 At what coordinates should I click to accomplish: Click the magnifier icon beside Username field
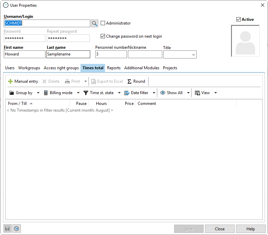coord(95,23)
